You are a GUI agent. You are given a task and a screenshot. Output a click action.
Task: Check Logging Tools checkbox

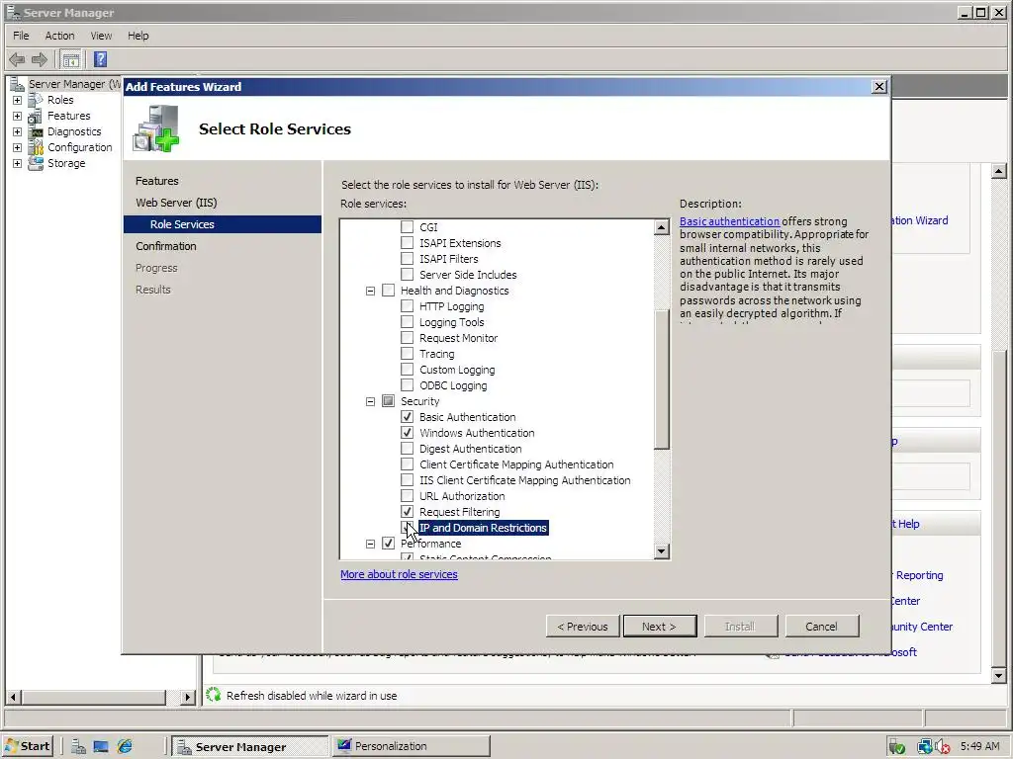pyautogui.click(x=407, y=322)
